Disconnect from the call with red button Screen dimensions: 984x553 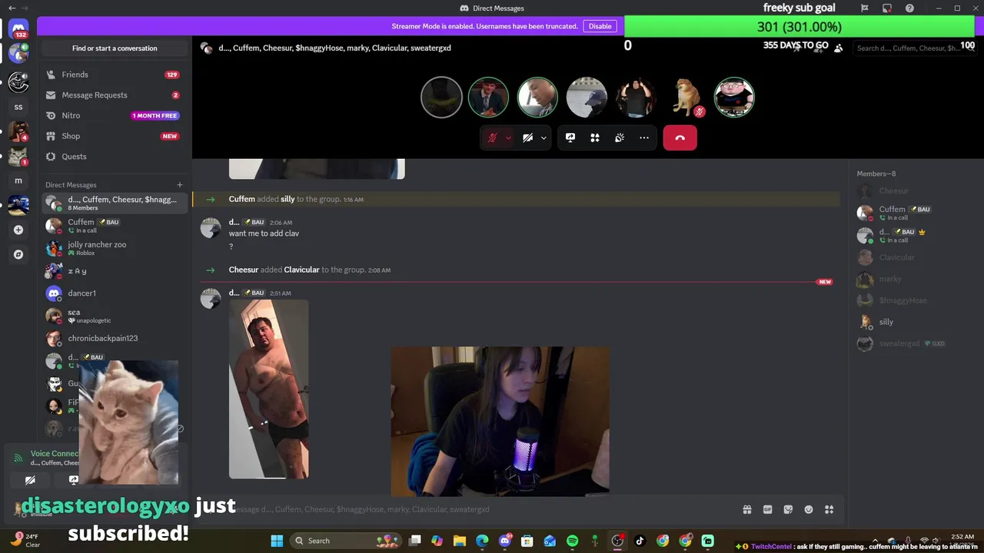pos(680,137)
